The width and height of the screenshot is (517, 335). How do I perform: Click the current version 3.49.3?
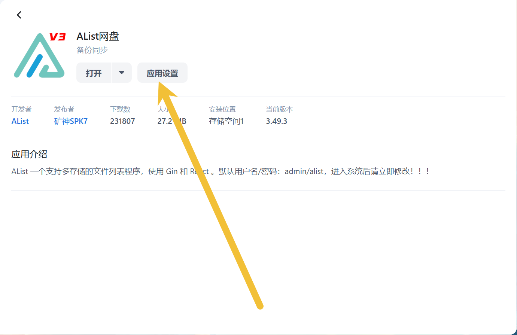tap(277, 121)
